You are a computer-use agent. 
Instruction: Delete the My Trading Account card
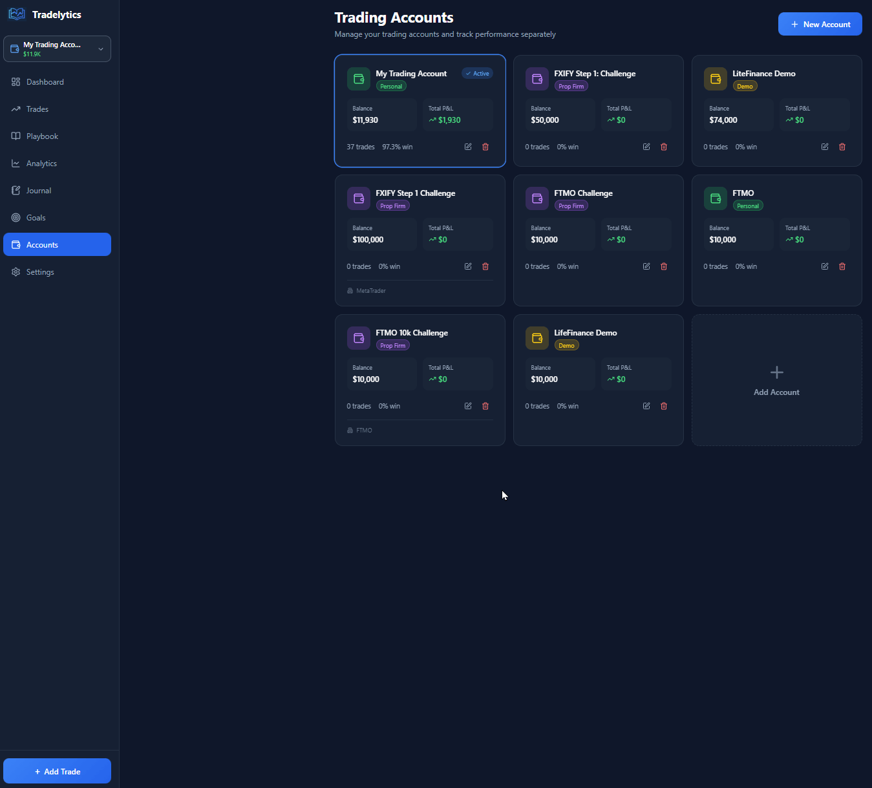point(485,147)
